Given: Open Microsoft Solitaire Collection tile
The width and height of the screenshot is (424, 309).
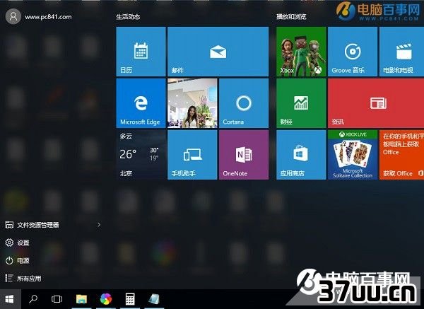Looking at the screenshot, I should [353, 155].
